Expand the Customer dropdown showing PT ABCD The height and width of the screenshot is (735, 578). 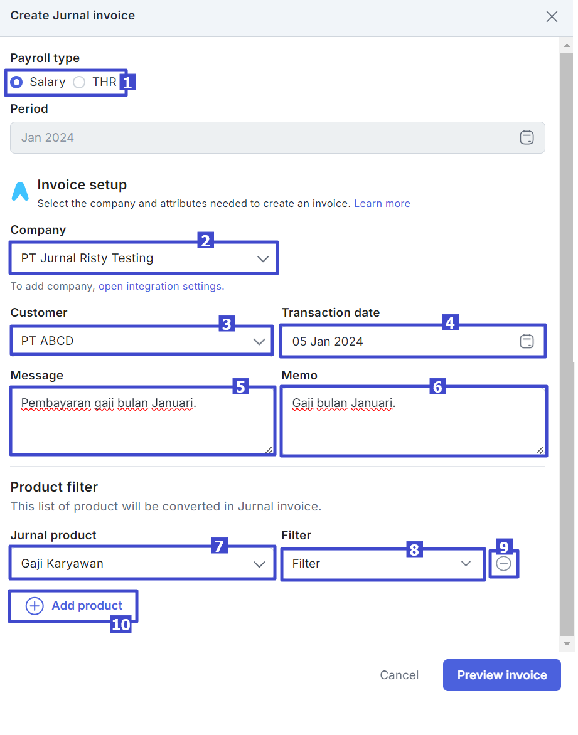[142, 341]
